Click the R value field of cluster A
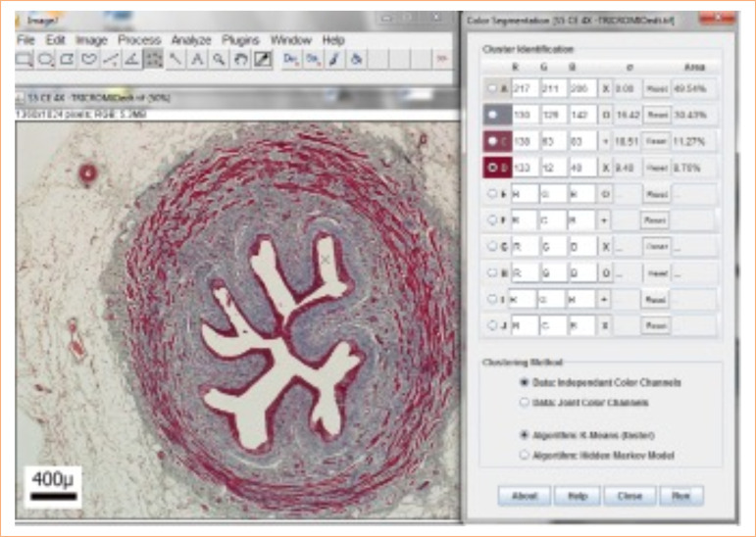Image resolution: width=756 pixels, height=537 pixels. pyautogui.click(x=523, y=88)
